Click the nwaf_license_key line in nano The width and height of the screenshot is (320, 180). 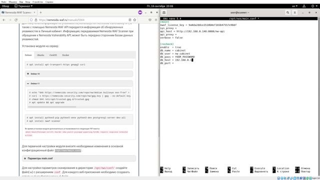click(x=198, y=25)
